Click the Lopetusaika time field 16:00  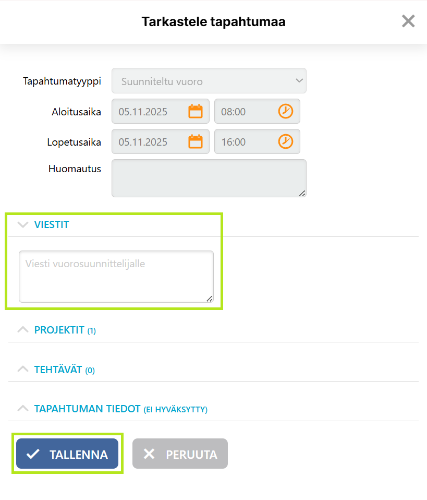coord(257,141)
